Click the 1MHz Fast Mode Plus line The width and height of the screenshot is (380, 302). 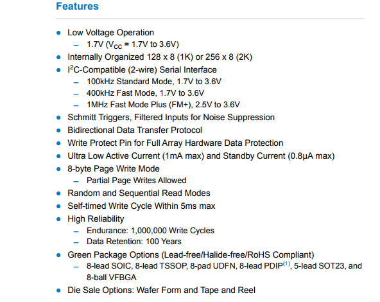pyautogui.click(x=163, y=105)
